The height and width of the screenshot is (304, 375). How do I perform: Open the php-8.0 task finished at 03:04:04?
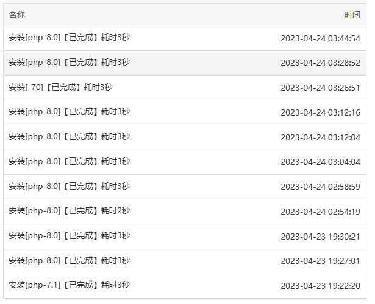pos(185,162)
